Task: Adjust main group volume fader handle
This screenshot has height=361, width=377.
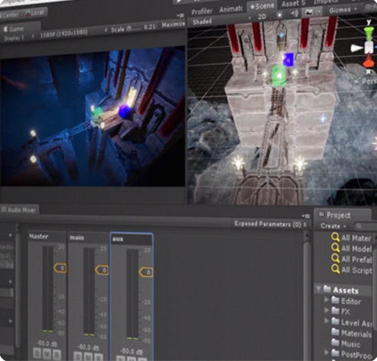Action: [103, 270]
